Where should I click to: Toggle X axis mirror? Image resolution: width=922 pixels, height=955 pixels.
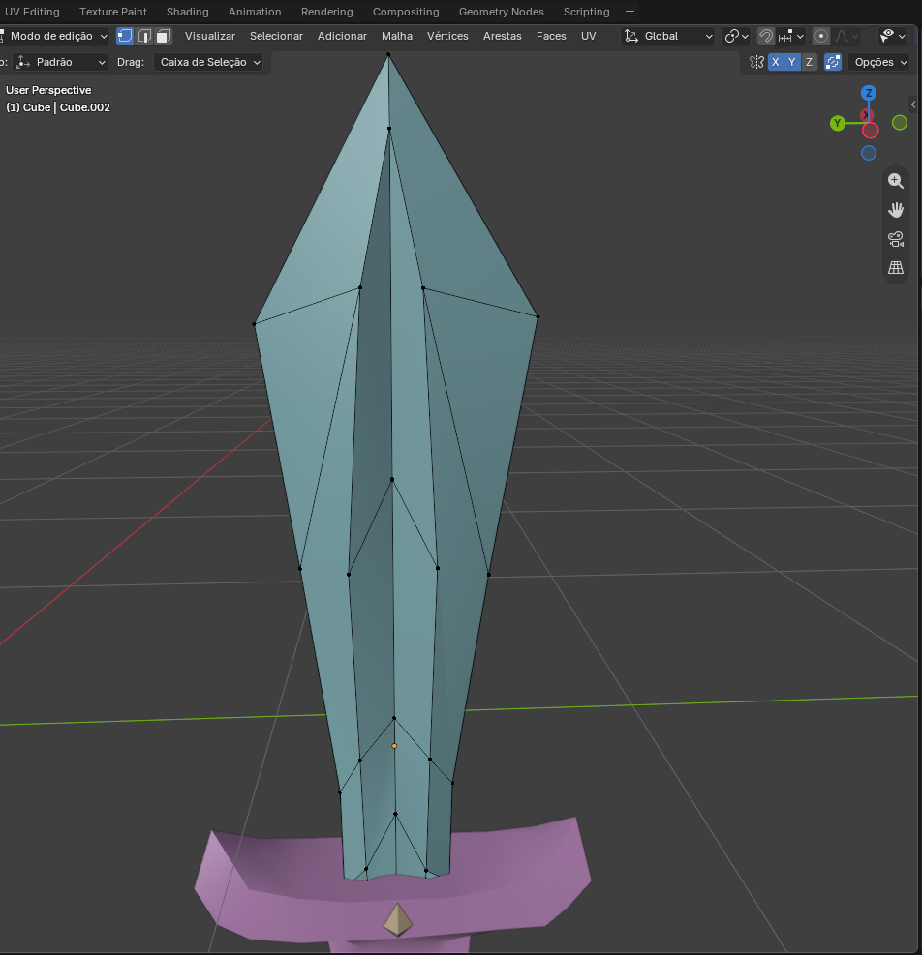pos(776,62)
